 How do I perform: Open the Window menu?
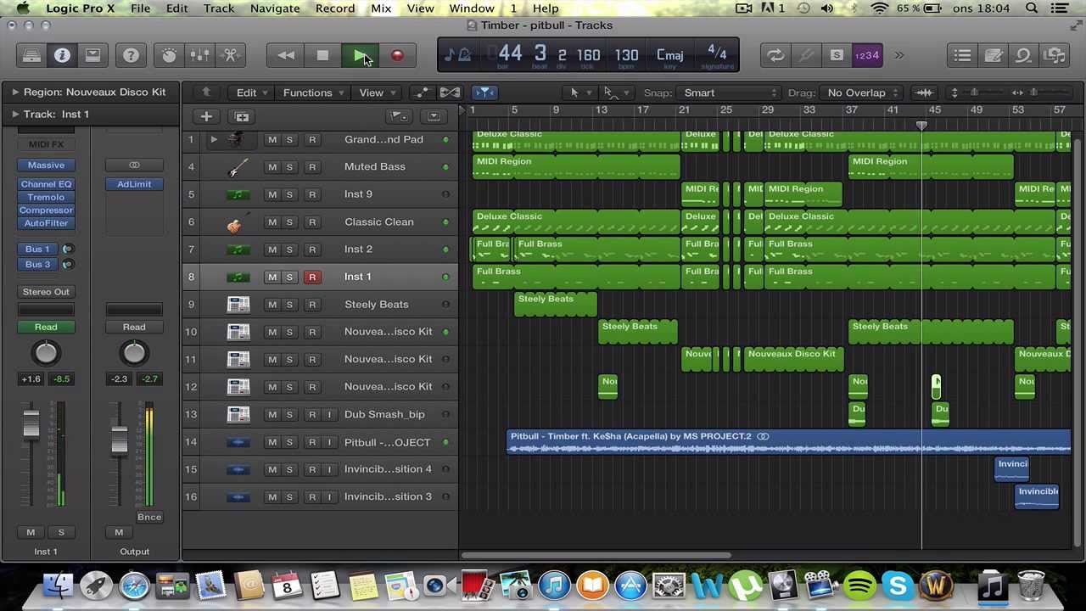click(x=472, y=8)
